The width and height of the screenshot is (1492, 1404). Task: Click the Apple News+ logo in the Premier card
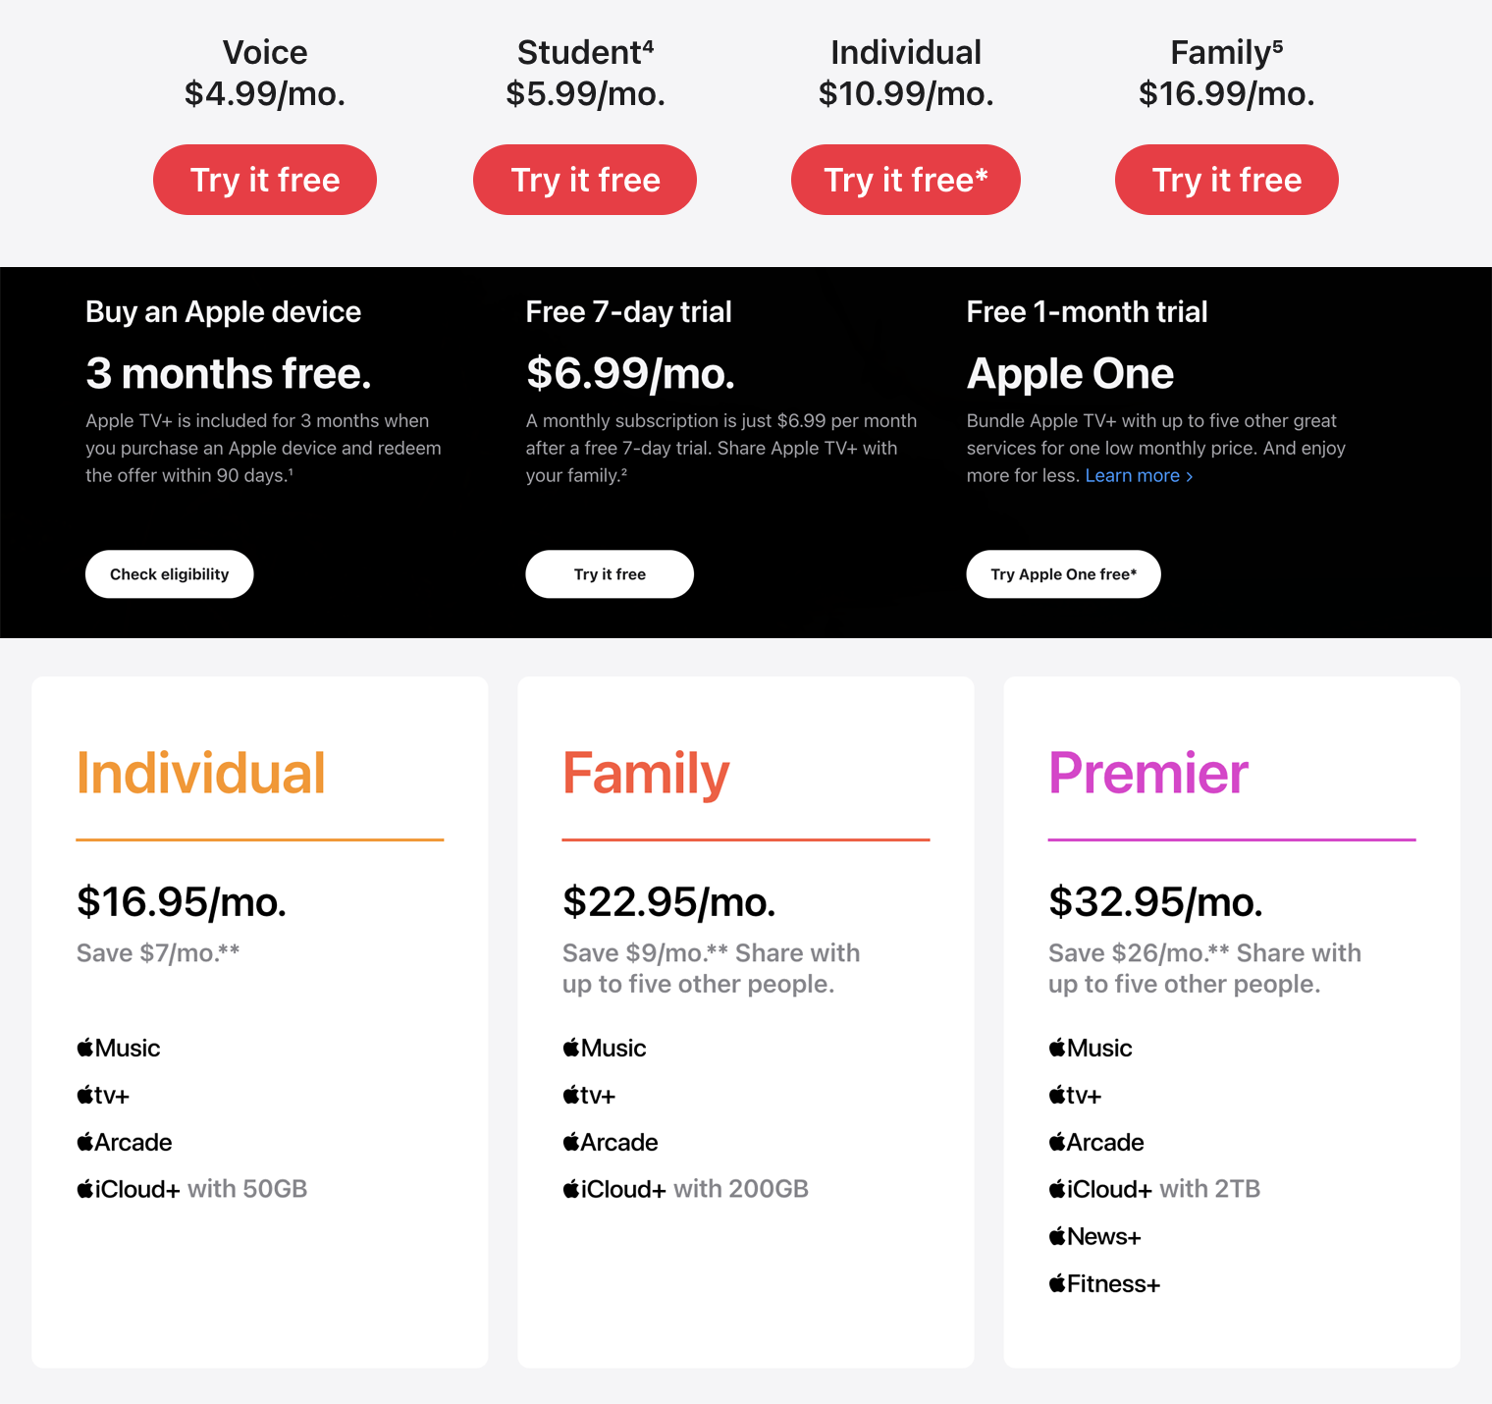[x=1094, y=1236]
